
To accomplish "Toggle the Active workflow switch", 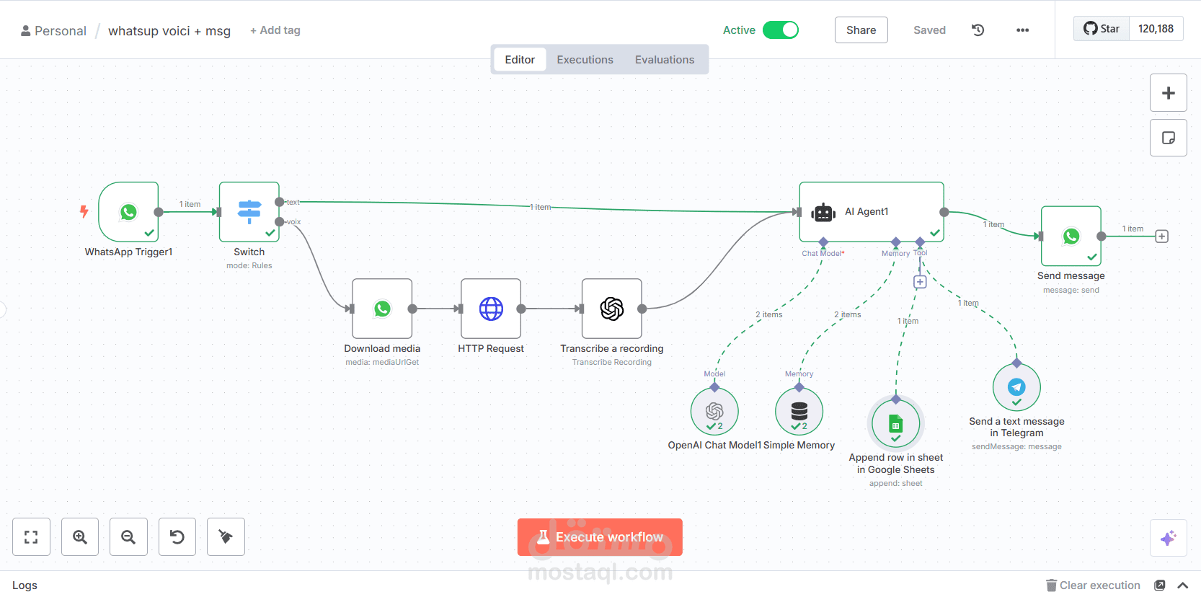I will [781, 30].
